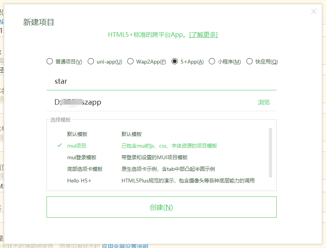Image resolution: width=326 pixels, height=248 pixels.
Task: Click the green checkmark beside mui项目
Action: [x=59, y=146]
